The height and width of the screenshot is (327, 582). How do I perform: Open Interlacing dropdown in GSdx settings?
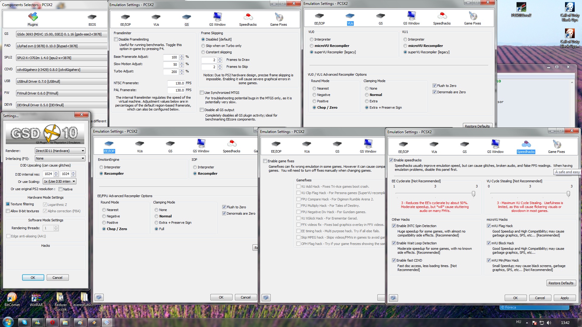coord(60,158)
